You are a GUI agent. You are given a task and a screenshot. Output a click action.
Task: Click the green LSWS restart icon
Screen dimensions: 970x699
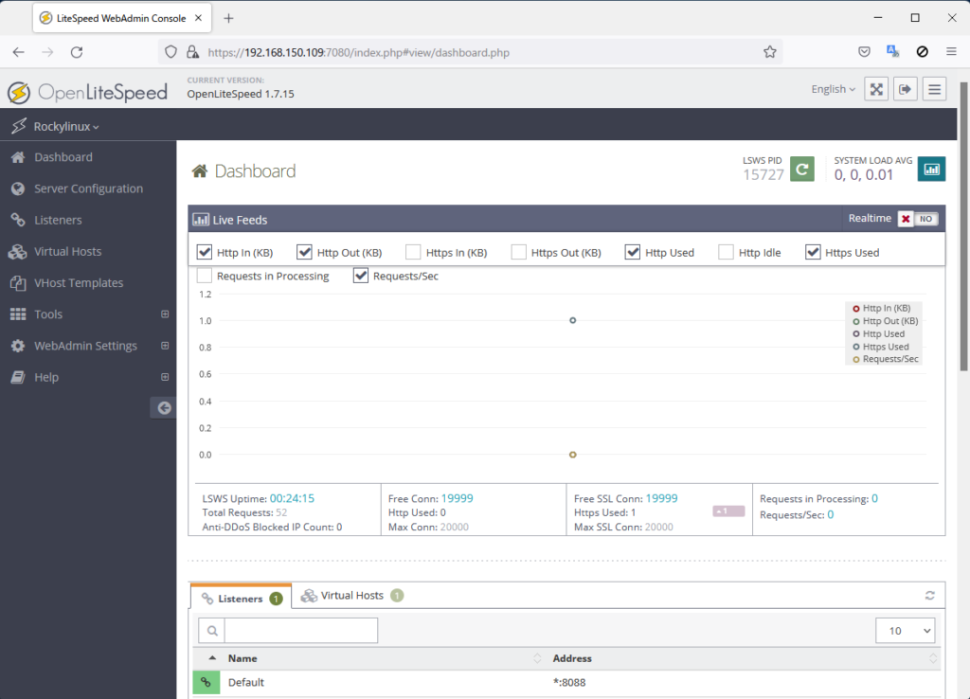coord(802,170)
